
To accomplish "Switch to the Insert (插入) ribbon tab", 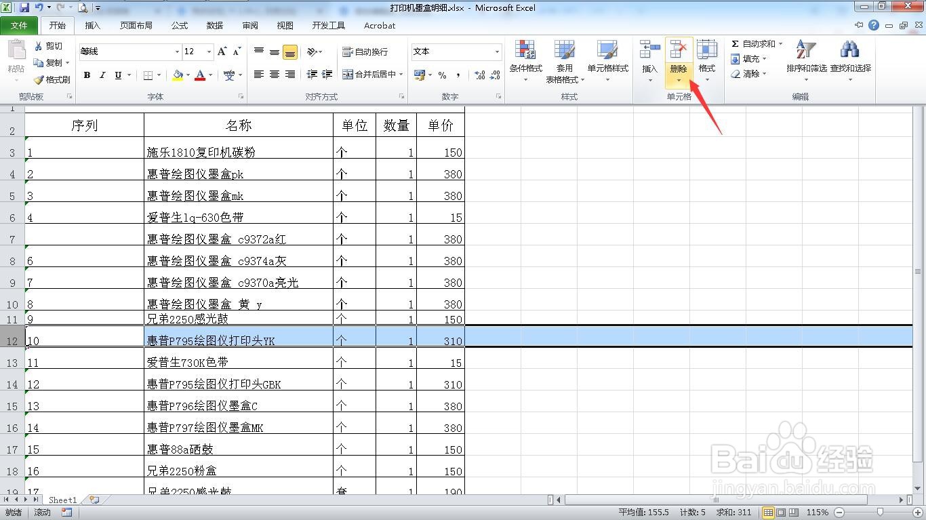I will point(92,26).
